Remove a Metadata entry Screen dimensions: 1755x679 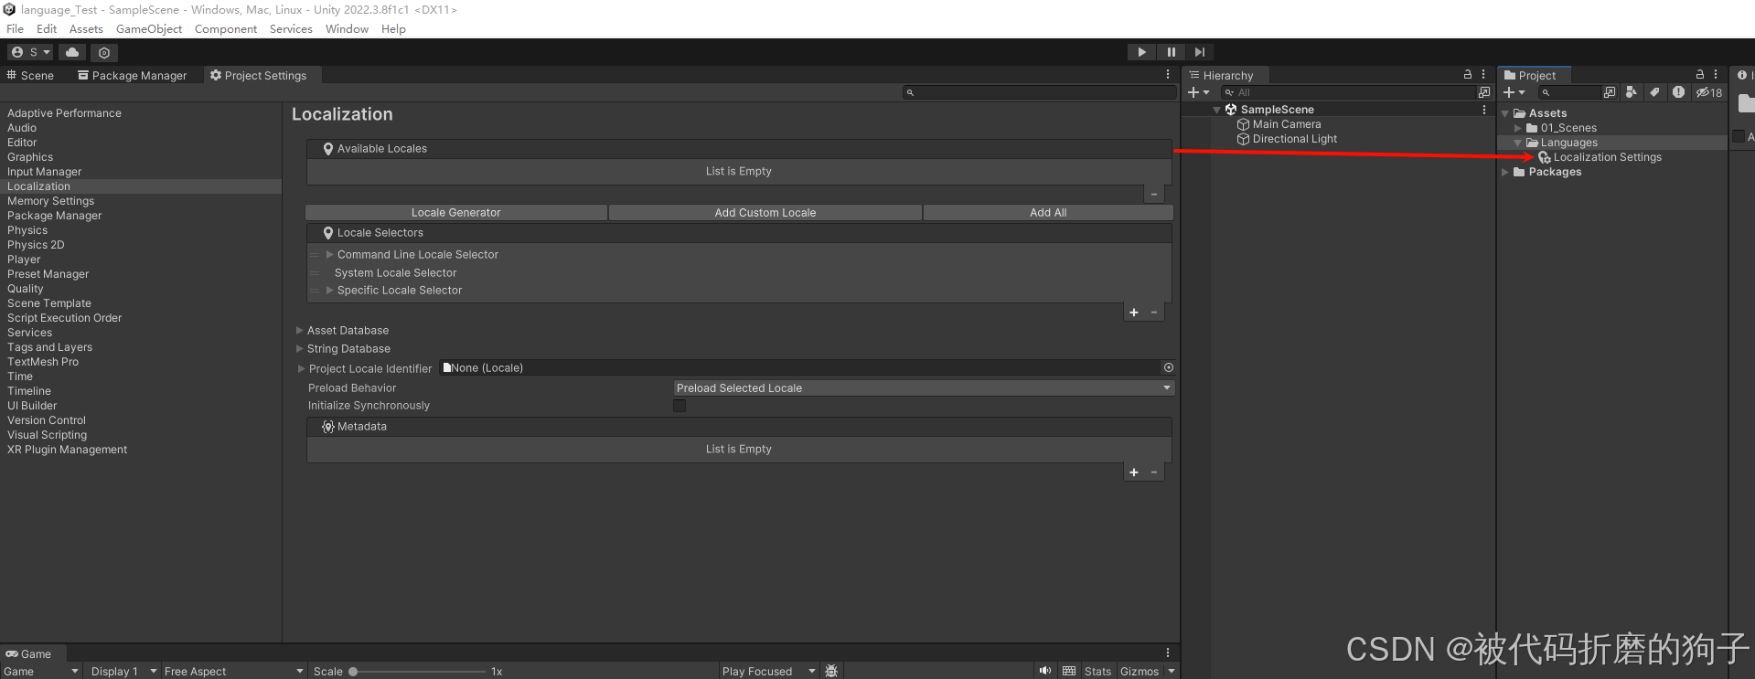coord(1154,472)
